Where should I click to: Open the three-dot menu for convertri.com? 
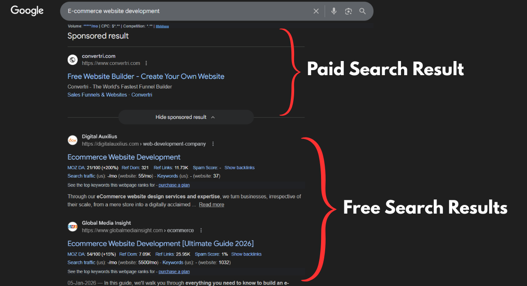146,63
